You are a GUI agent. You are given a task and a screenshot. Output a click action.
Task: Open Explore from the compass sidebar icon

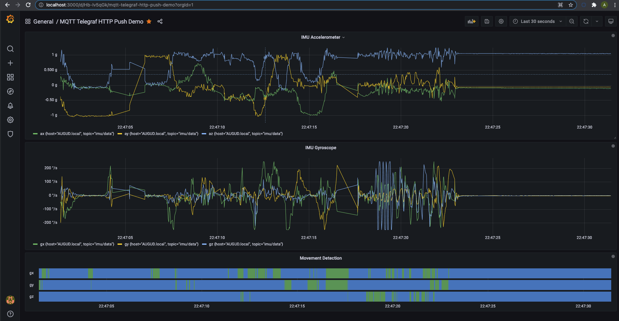click(10, 91)
